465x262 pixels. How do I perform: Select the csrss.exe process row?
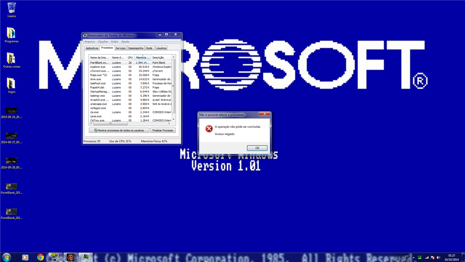(x=130, y=117)
